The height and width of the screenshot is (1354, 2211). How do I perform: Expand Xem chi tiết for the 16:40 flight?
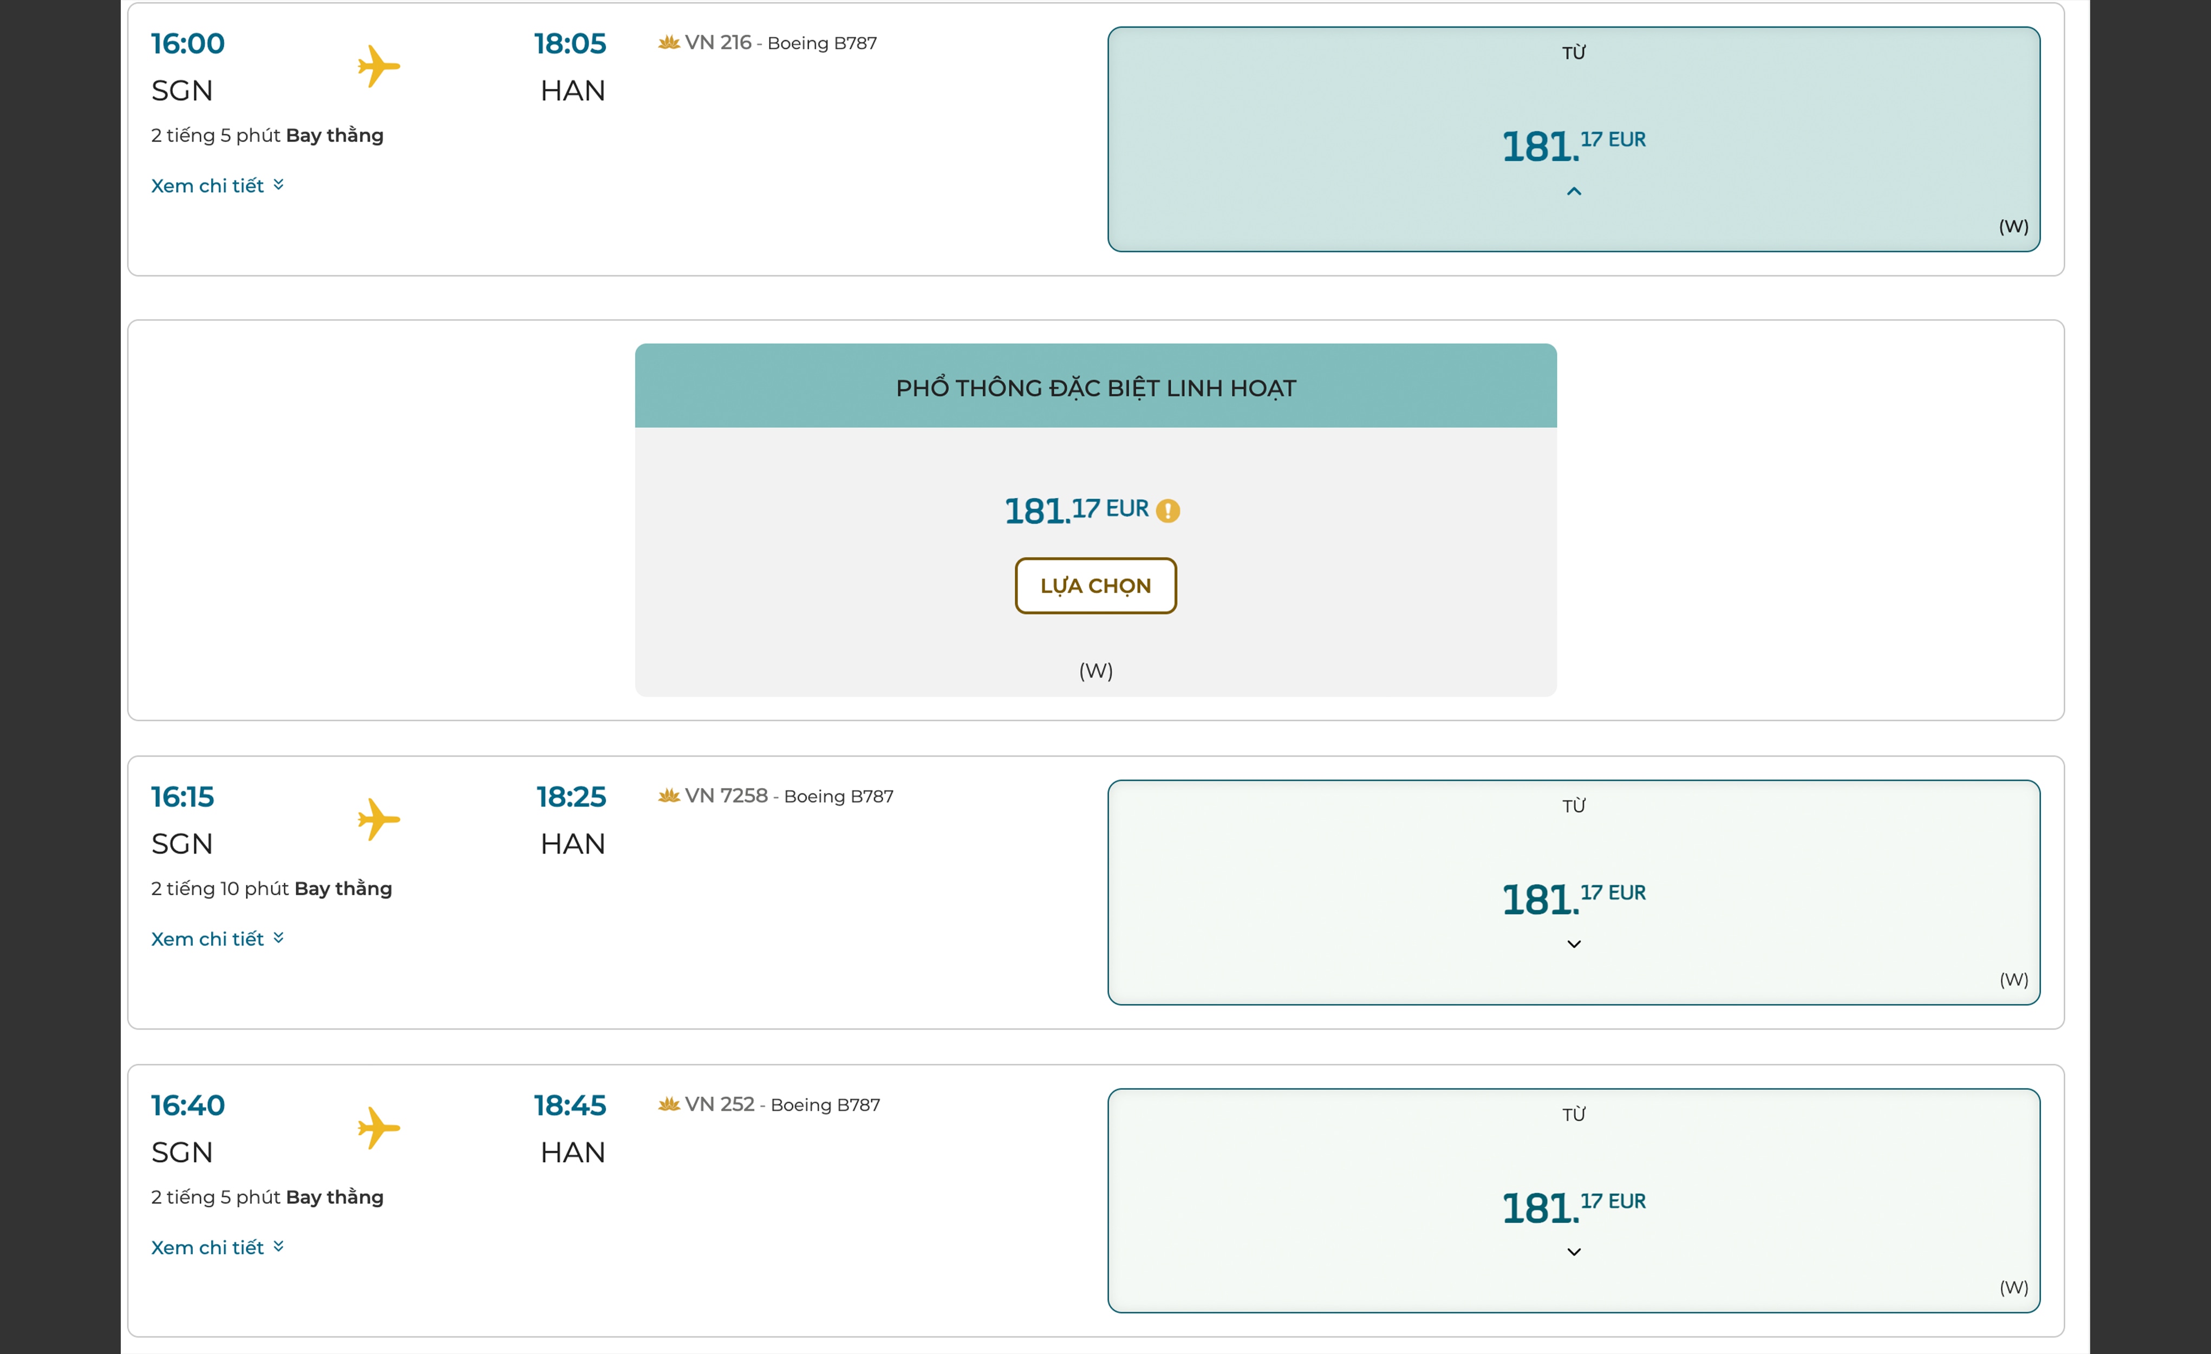[217, 1247]
